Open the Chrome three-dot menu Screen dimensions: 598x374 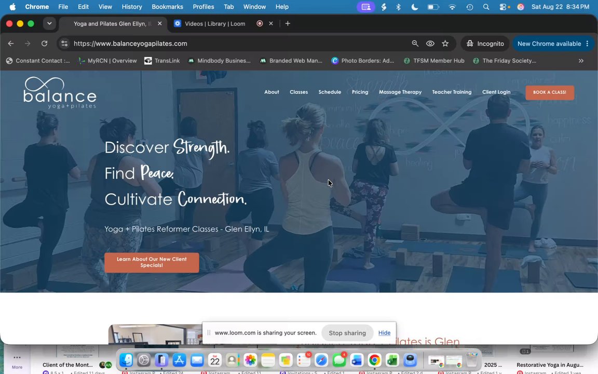587,44
